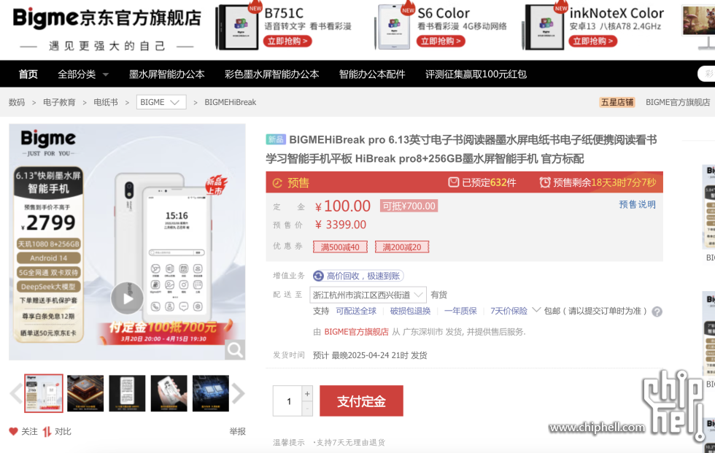Open 智能办公本配件 category
The image size is (715, 453).
pos(372,74)
